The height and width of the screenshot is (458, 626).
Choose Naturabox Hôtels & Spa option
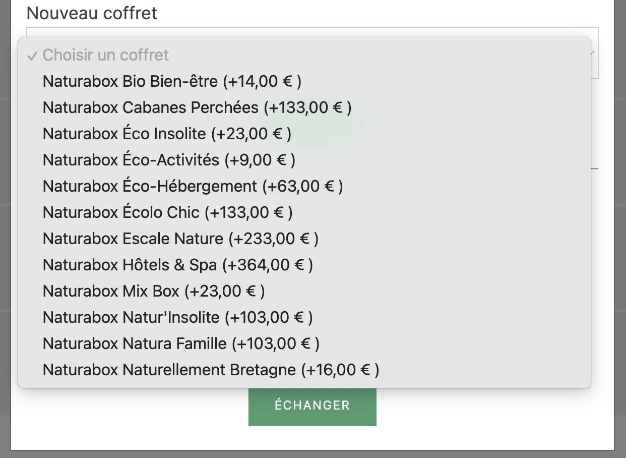(177, 265)
